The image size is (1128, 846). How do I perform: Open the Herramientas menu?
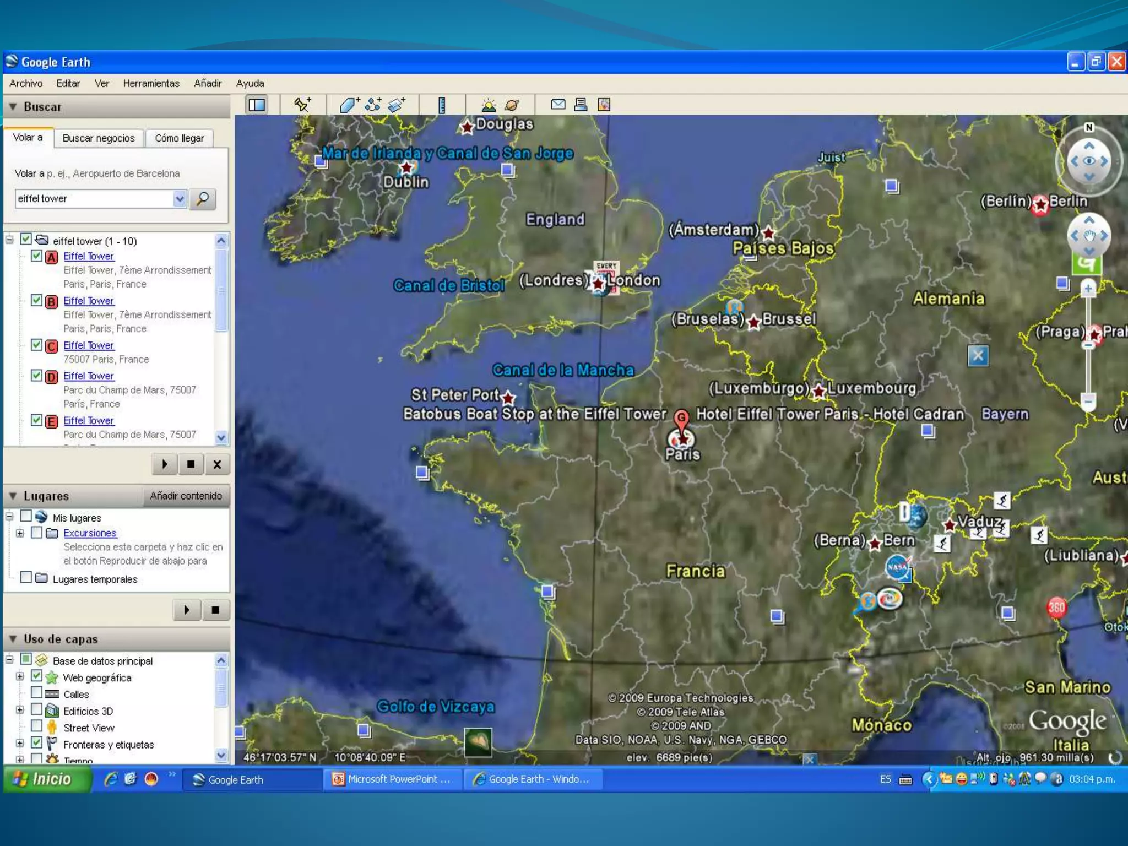(151, 84)
